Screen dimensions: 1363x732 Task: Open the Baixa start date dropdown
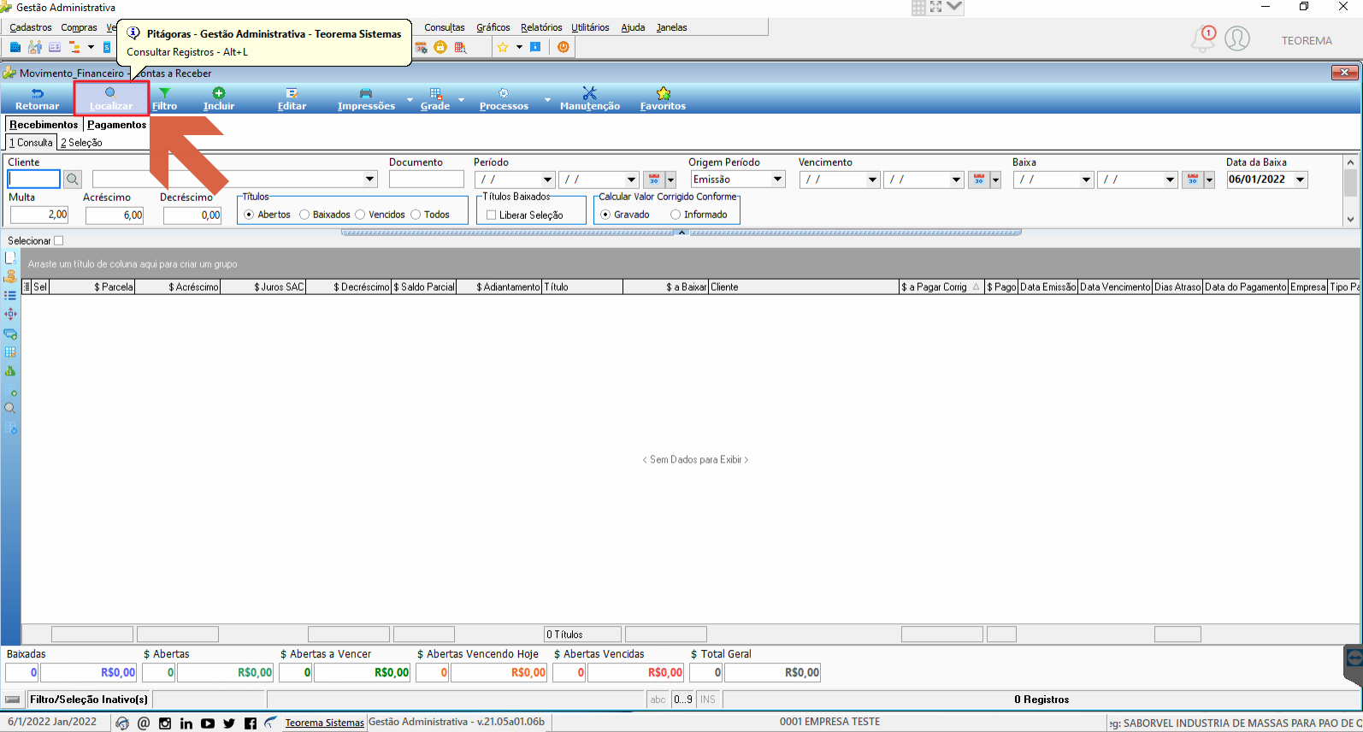pos(1086,180)
